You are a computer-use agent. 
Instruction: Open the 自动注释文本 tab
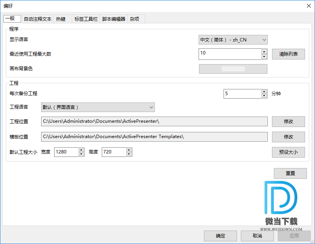pyautogui.click(x=38, y=19)
